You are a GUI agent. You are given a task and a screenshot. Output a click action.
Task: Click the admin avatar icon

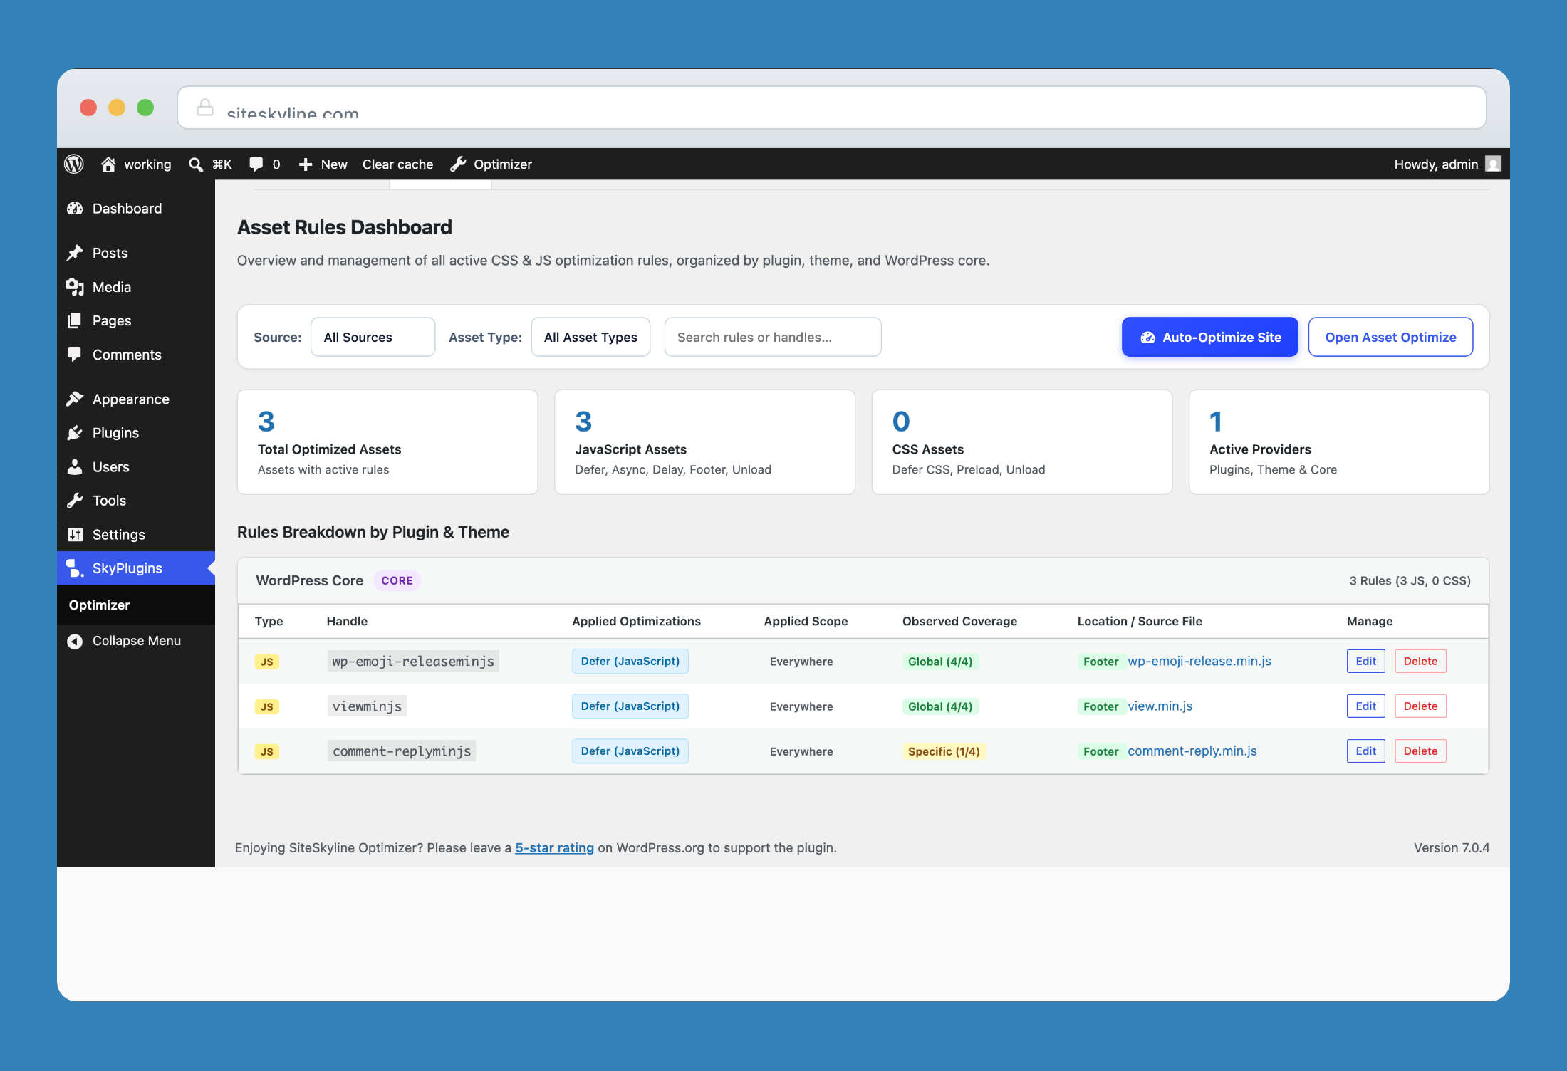[1493, 164]
